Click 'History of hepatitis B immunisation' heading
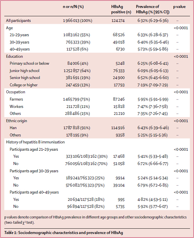The image size is (194, 238). click(x=35, y=142)
